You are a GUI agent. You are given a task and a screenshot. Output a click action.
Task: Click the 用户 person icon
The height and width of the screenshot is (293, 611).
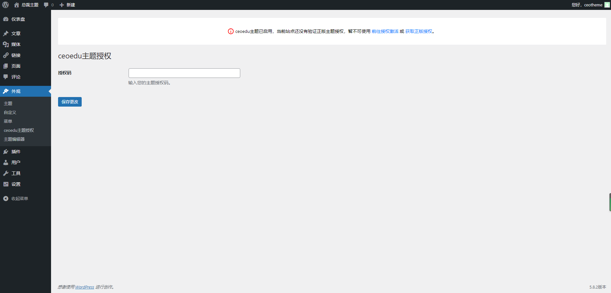(6, 162)
